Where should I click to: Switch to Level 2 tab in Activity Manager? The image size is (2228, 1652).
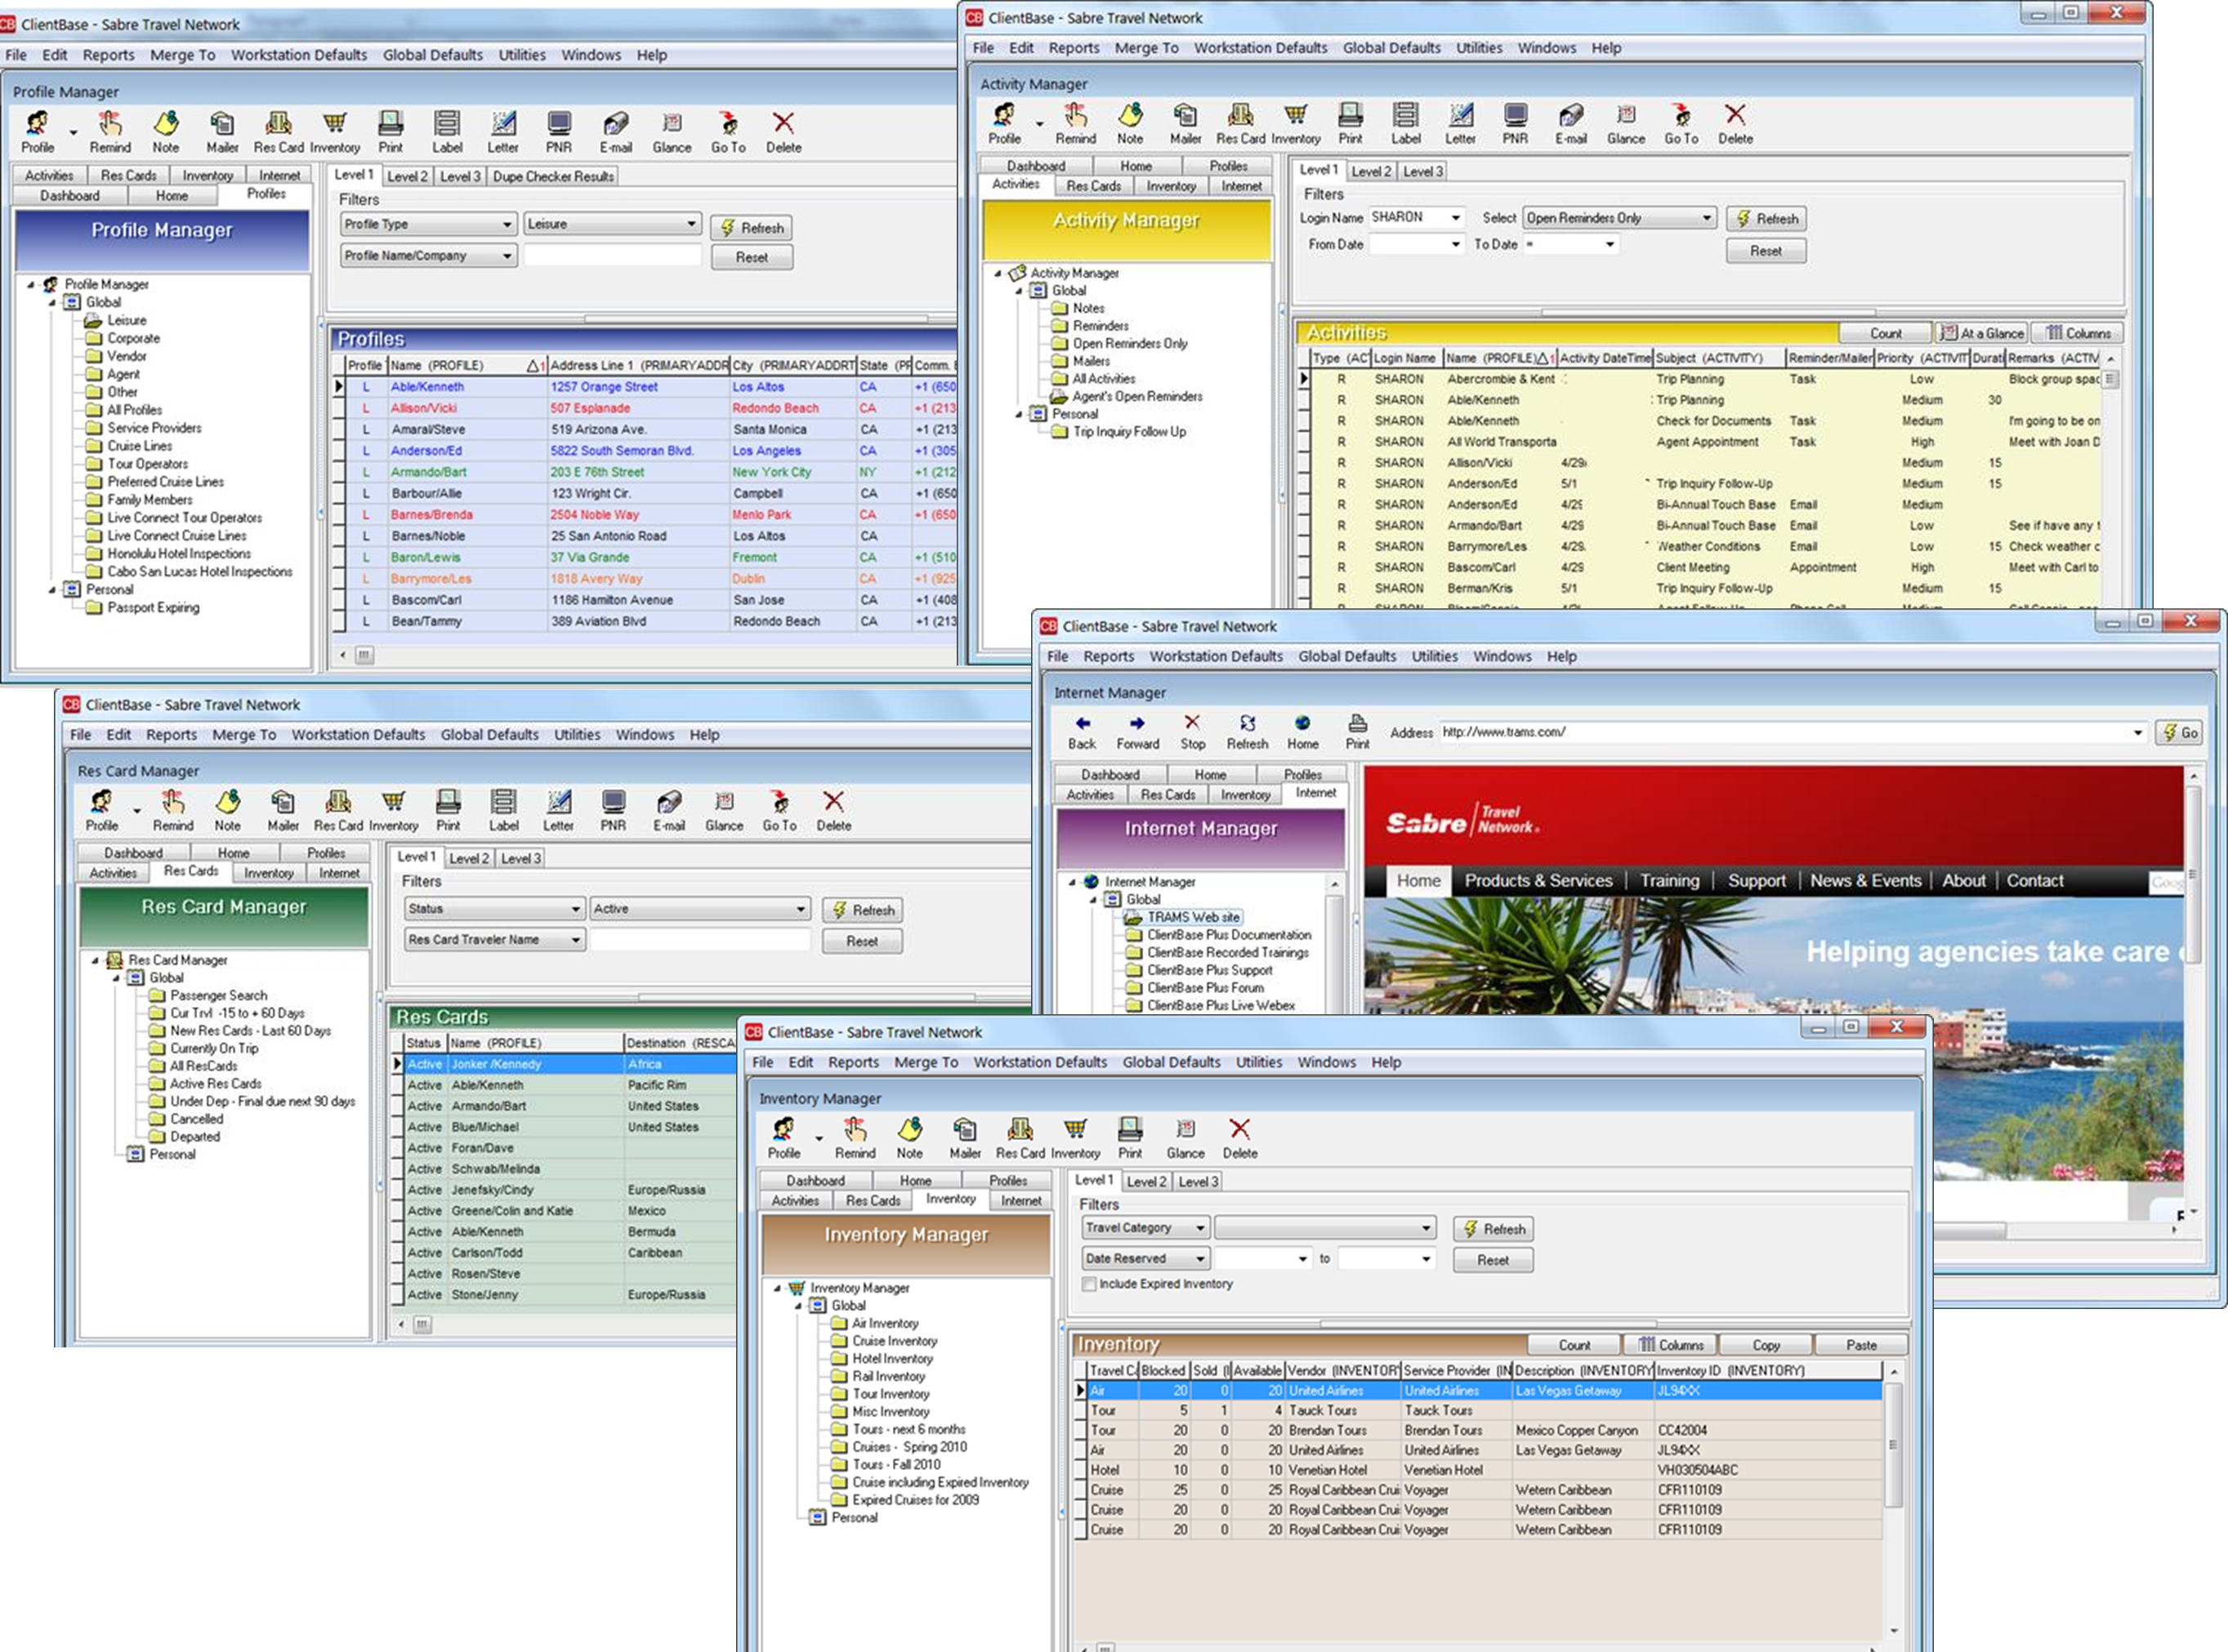(x=1371, y=171)
